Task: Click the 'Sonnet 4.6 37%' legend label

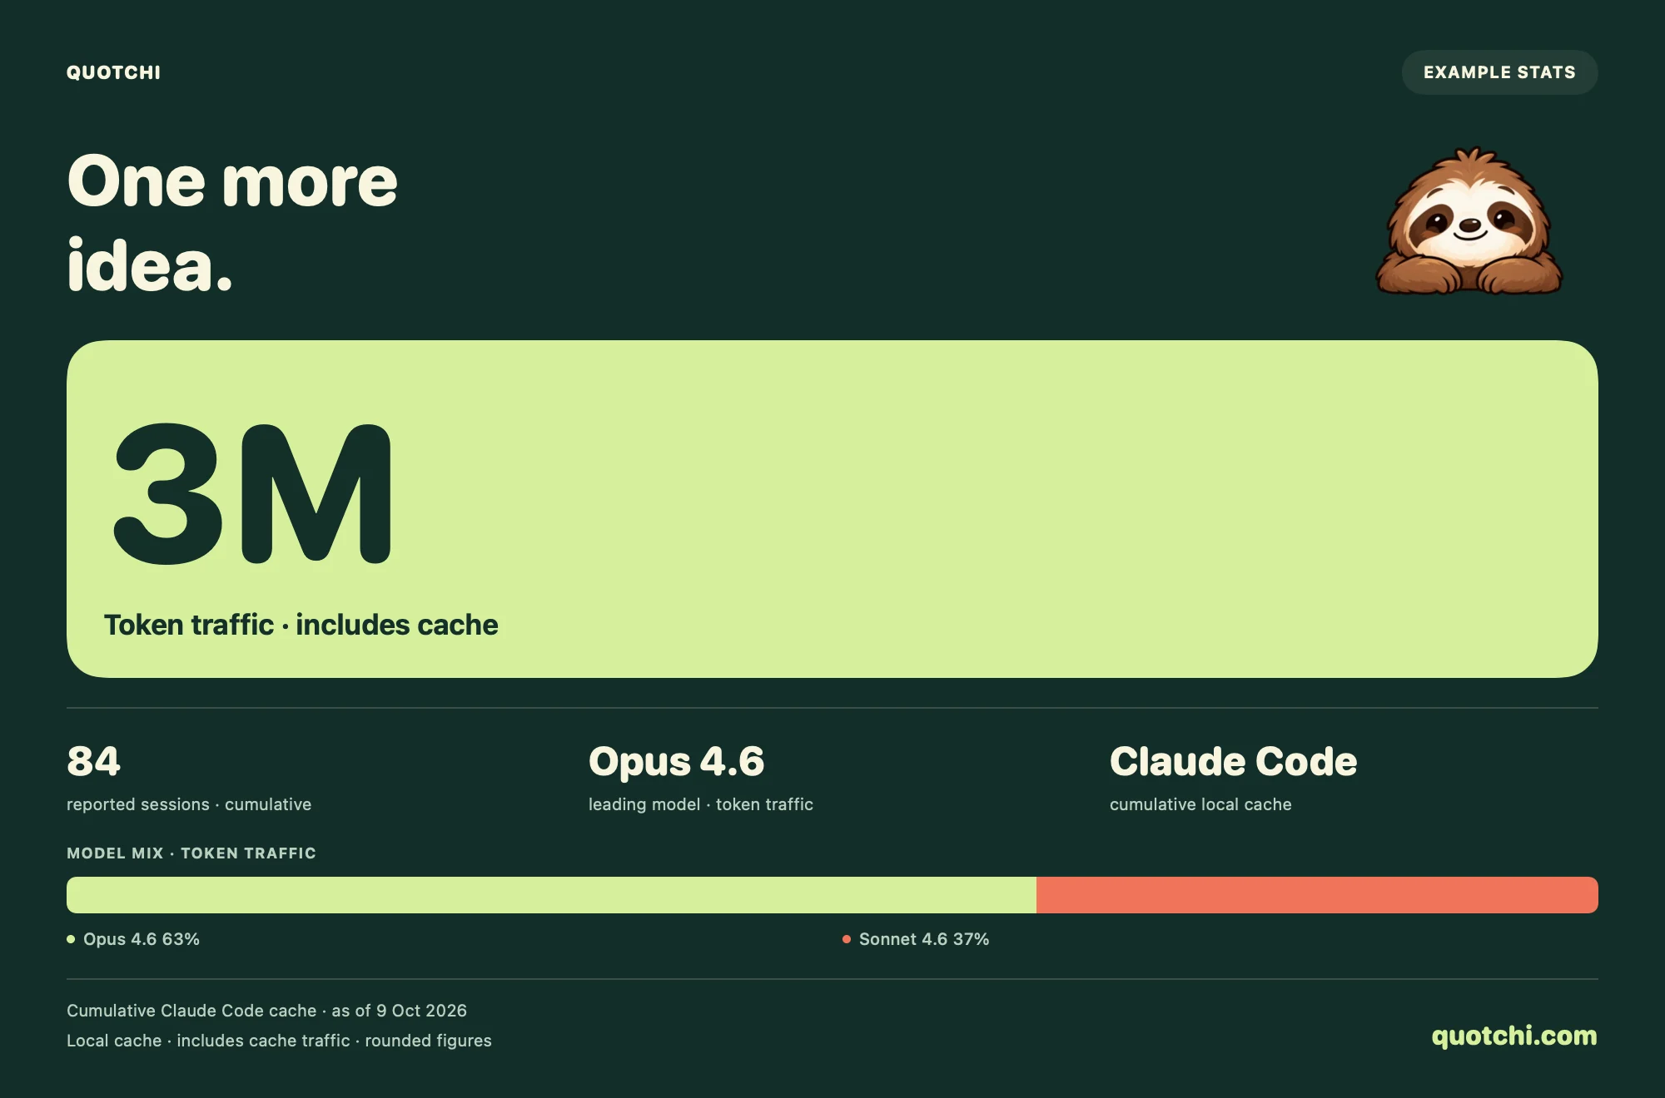Action: click(x=924, y=939)
